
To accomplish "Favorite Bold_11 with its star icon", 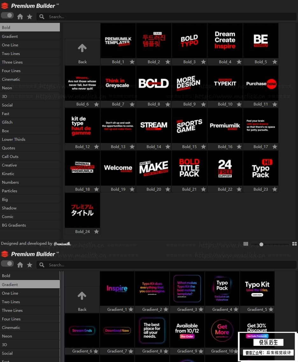I will pos(275,104).
